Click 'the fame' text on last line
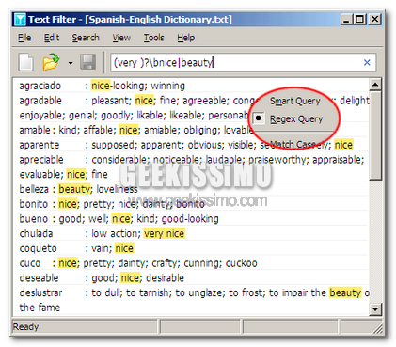 pyautogui.click(x=40, y=308)
